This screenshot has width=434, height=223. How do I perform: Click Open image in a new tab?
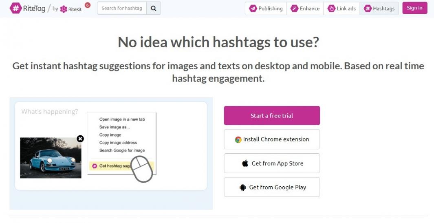click(122, 119)
